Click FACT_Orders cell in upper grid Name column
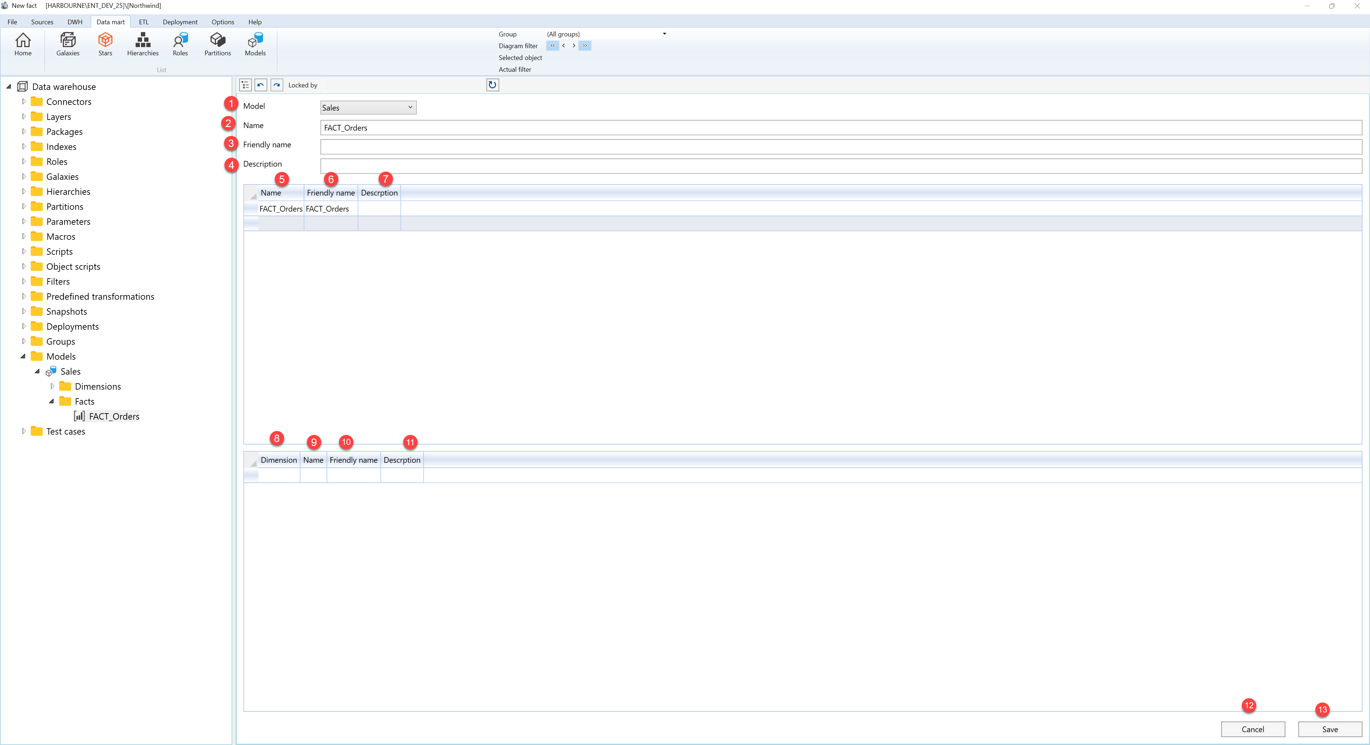The image size is (1370, 745). (281, 208)
